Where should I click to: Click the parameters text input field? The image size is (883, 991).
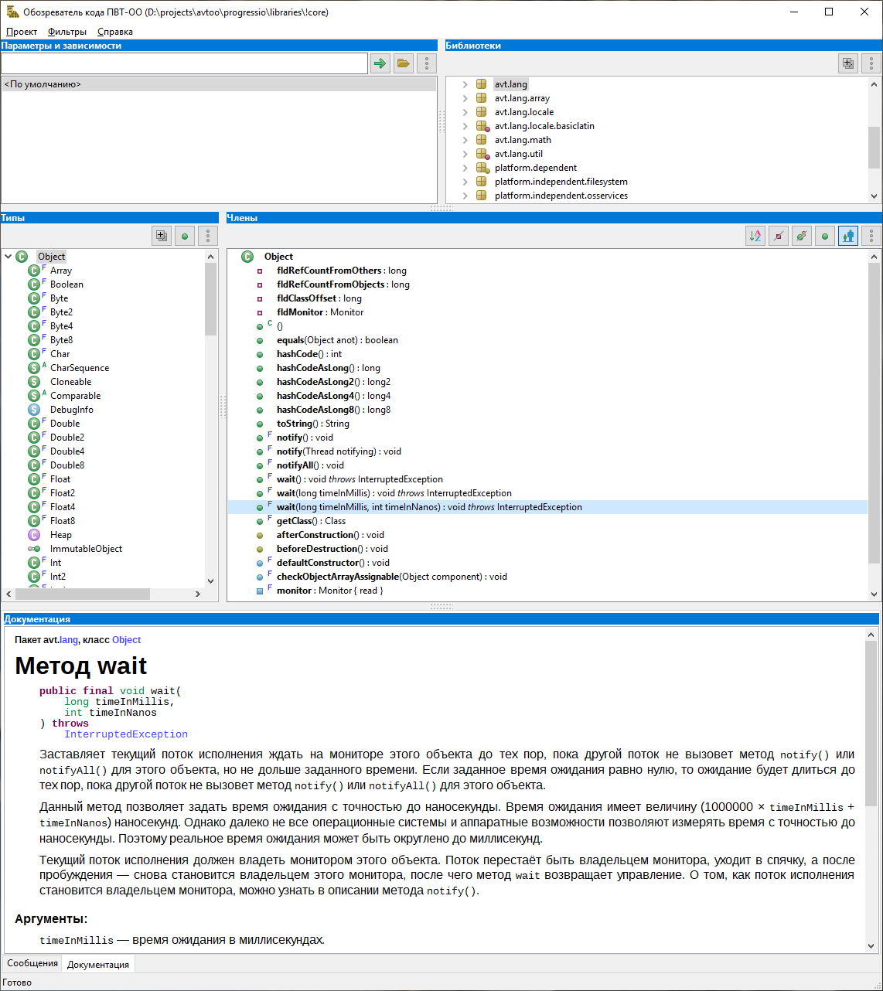coord(184,63)
